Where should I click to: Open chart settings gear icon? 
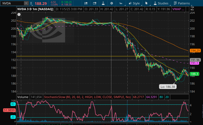tap(111, 3)
